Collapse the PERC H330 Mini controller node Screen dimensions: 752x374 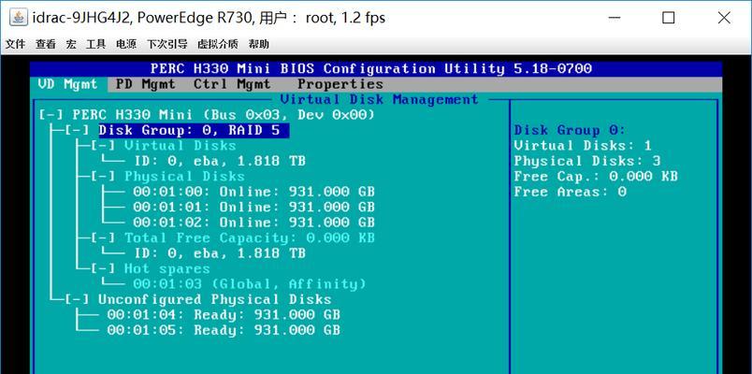coord(51,115)
